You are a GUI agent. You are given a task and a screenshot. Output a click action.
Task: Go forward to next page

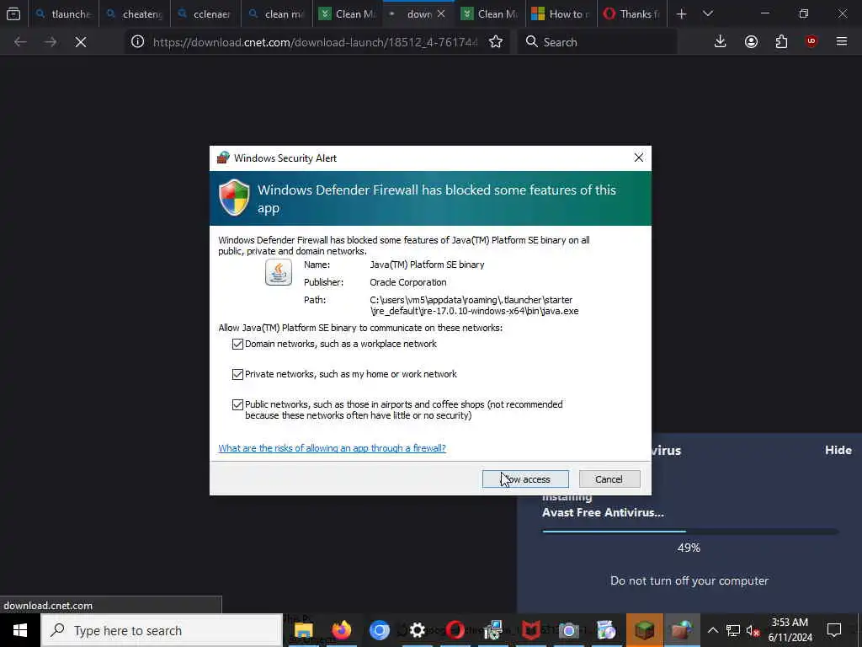51,42
